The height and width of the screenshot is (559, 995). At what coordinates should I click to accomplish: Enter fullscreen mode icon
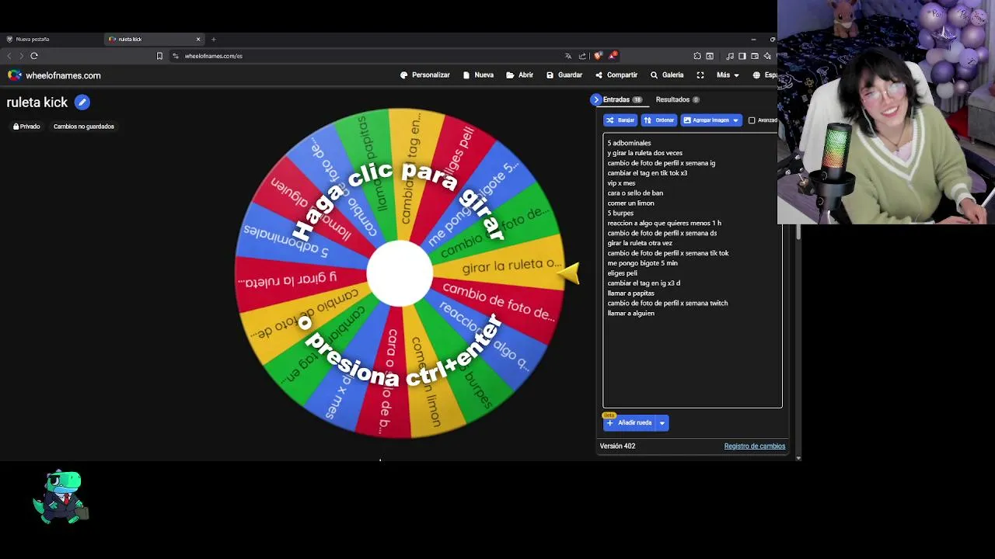(x=700, y=75)
